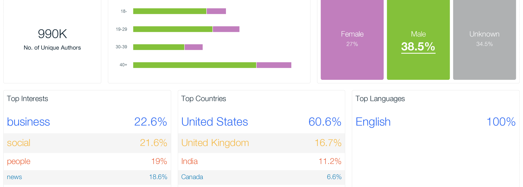
Task: Click English in Top Languages
Action: (373, 122)
